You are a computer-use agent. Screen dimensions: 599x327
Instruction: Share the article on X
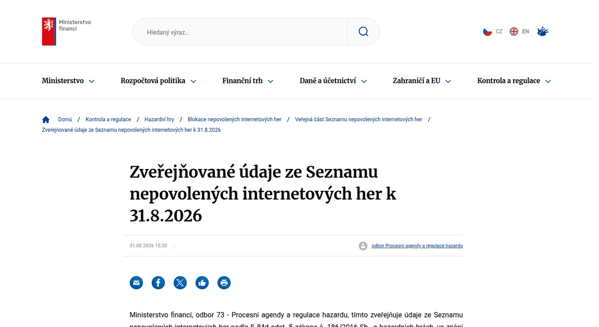coord(180,283)
